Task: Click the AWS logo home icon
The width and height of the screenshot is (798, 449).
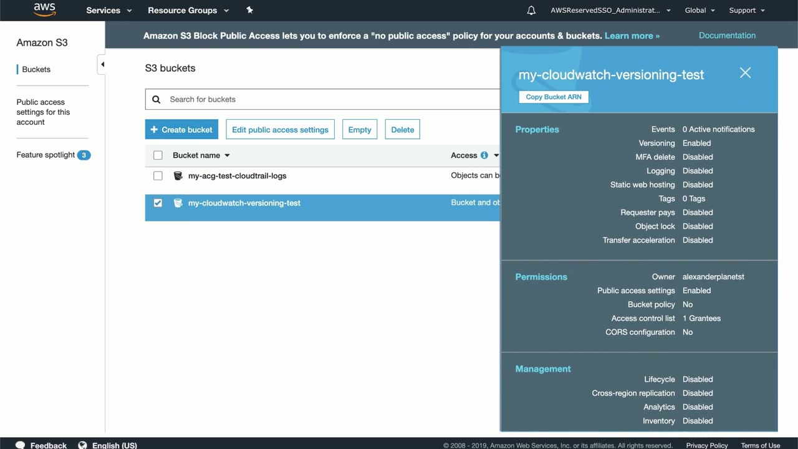Action: tap(44, 10)
